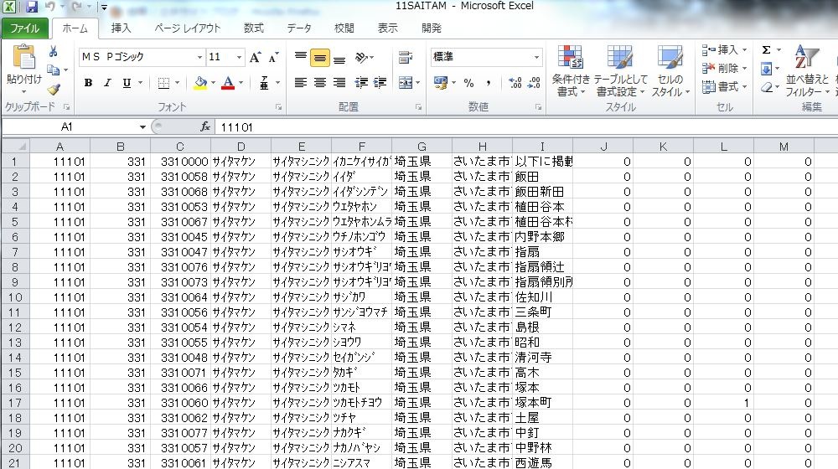
Task: Open the font size dropdown
Action: pos(239,57)
